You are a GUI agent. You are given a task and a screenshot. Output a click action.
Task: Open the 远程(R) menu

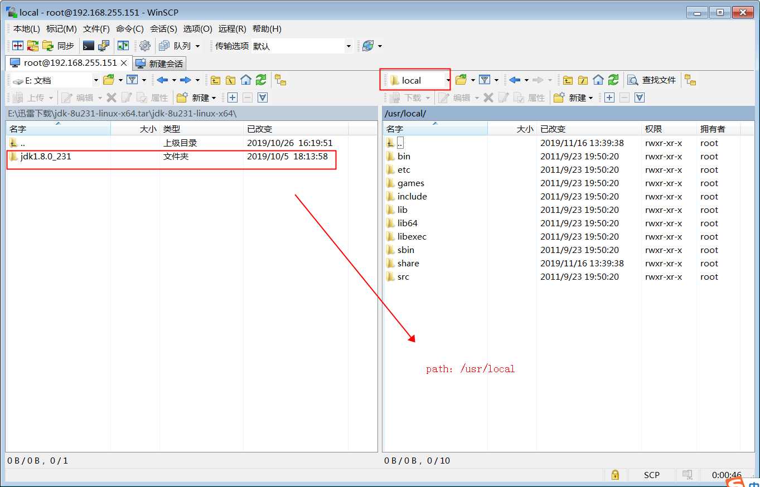[233, 29]
